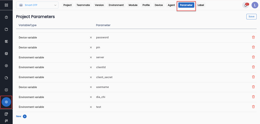Switch to the Teammate tab
Screen dimensions: 260x124
83,5
